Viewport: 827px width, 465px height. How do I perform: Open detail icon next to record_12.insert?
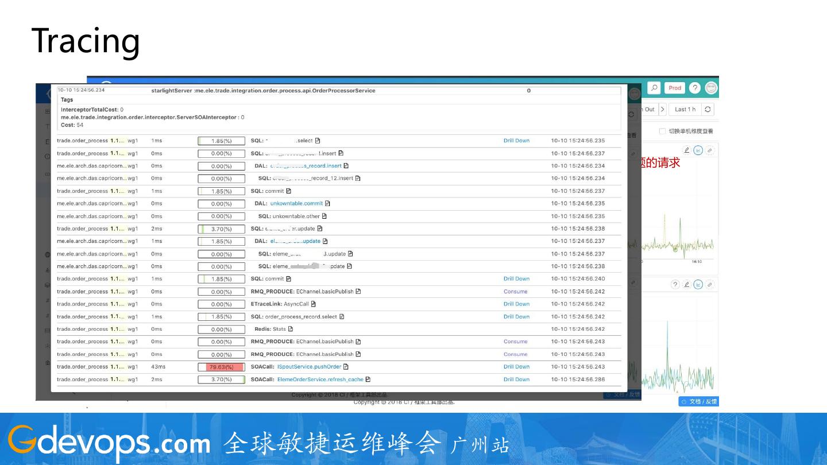358,178
